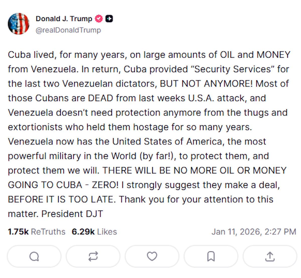The height and width of the screenshot is (278, 301).
Task: ReTruth this post using the arrows icon
Action: point(93,256)
